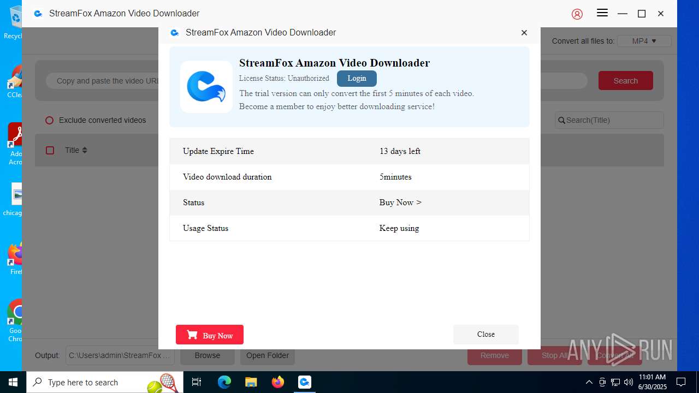Click the output path field
This screenshot has height=393, width=699.
pyautogui.click(x=120, y=355)
